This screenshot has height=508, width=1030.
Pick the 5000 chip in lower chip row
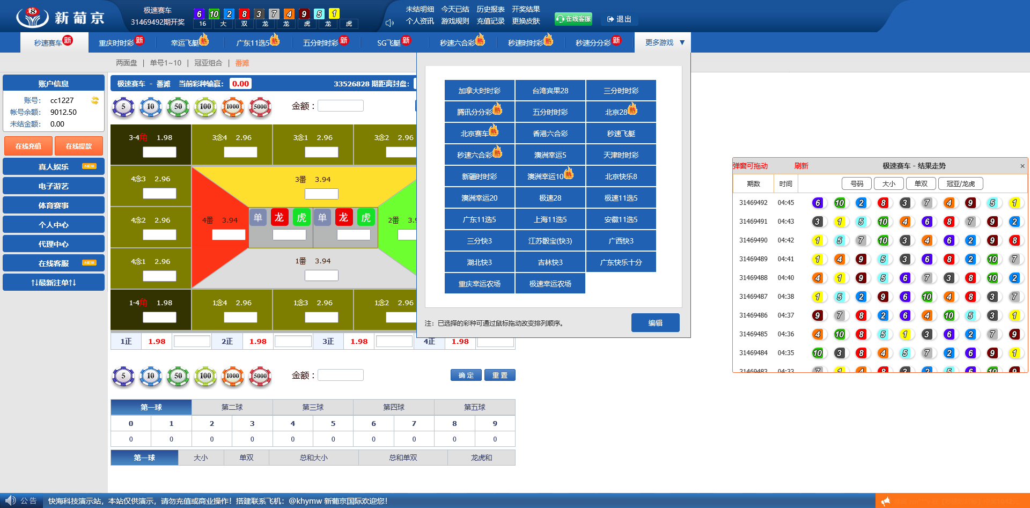point(260,376)
